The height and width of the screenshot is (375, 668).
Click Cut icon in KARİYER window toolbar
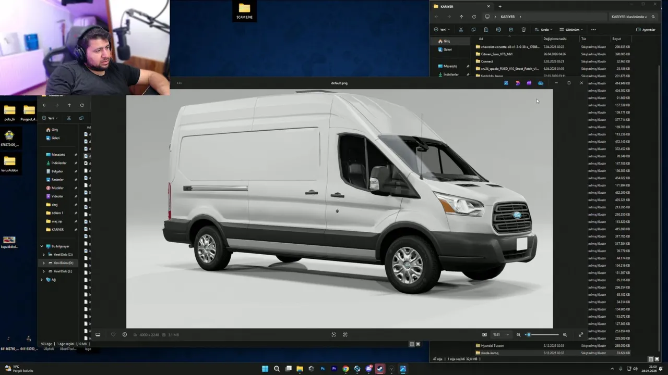click(x=461, y=30)
